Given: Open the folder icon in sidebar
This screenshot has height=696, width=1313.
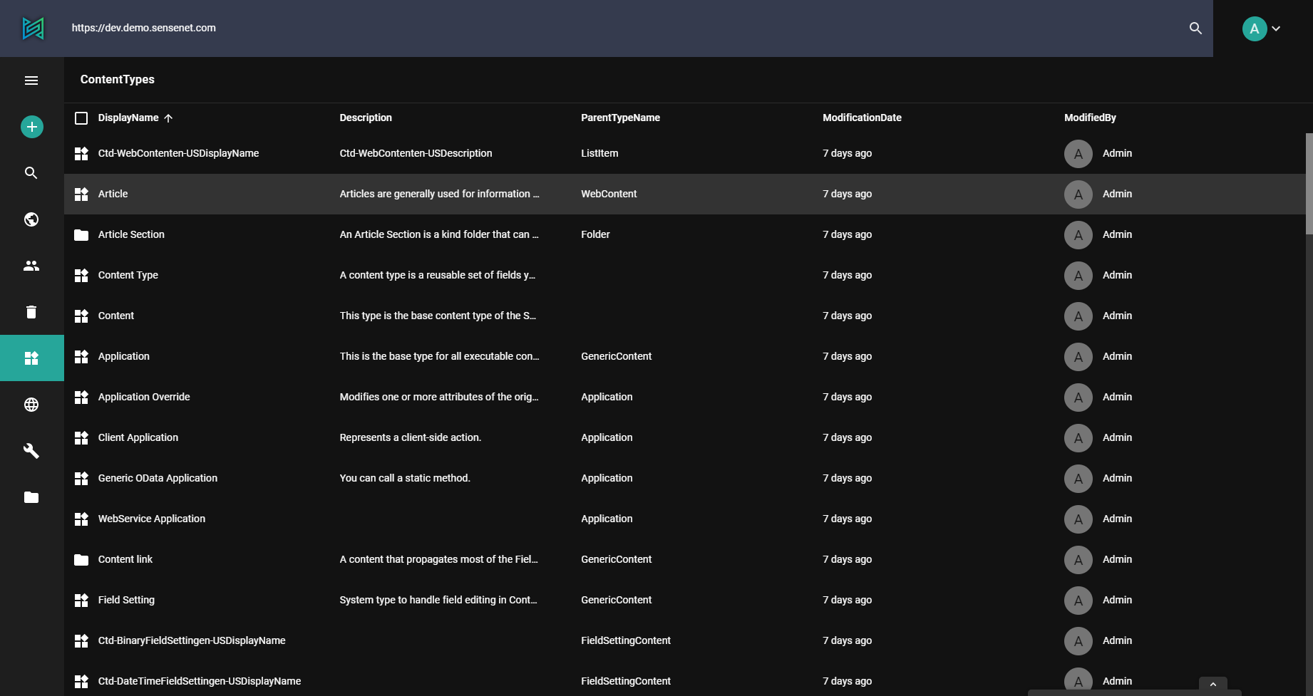Looking at the screenshot, I should pyautogui.click(x=31, y=497).
